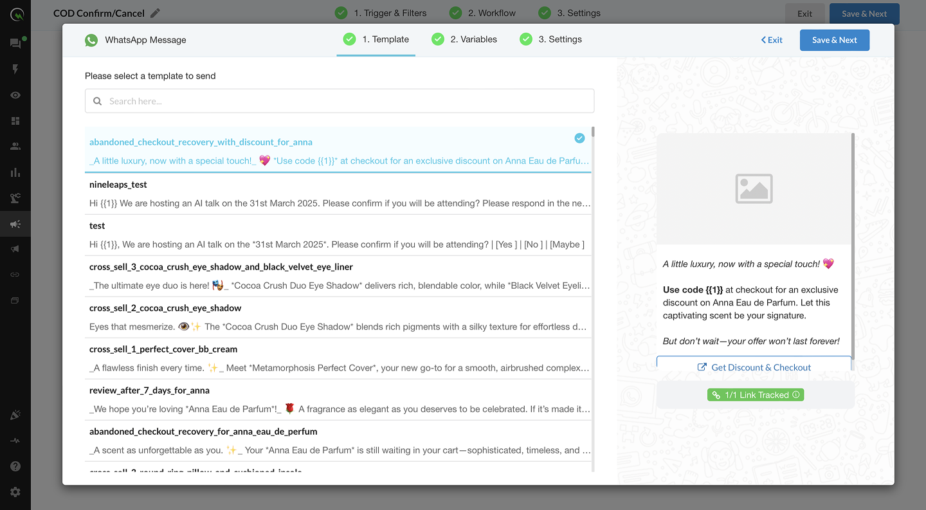
Task: Switch to the 2. Variables step
Action: 464,39
